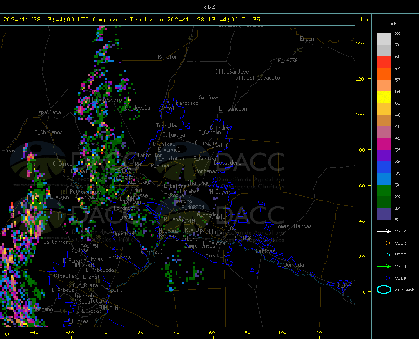This screenshot has height=339, width=419.
Task: Click the -40 horizontal axis tick label
Action: click(34, 332)
